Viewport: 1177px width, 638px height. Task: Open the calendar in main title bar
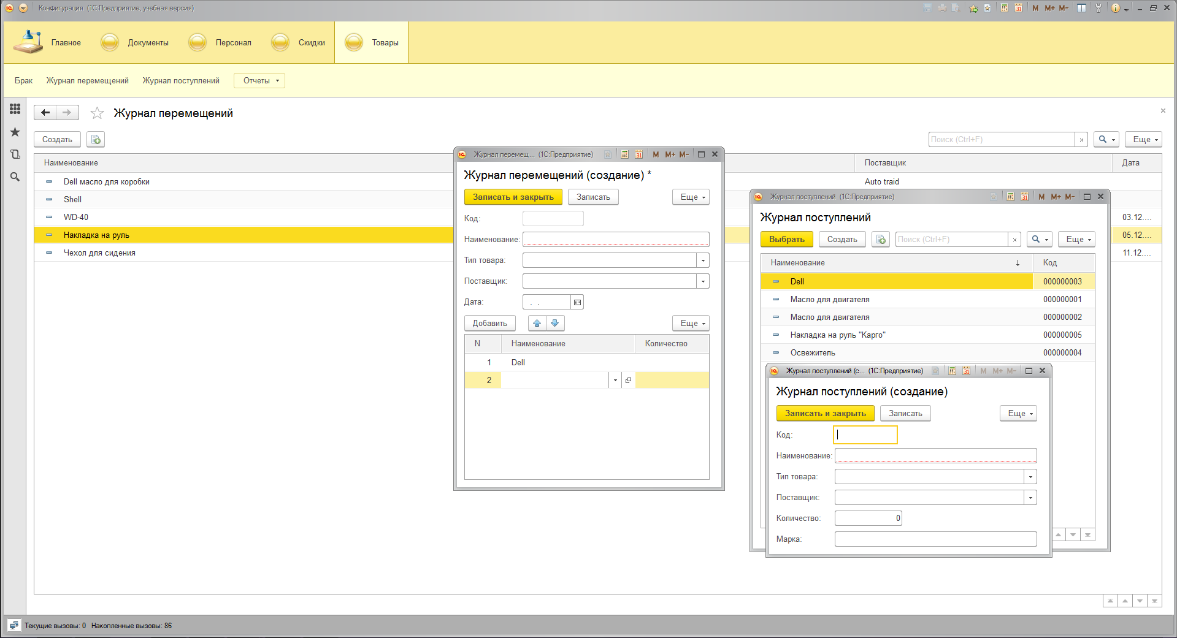1018,8
